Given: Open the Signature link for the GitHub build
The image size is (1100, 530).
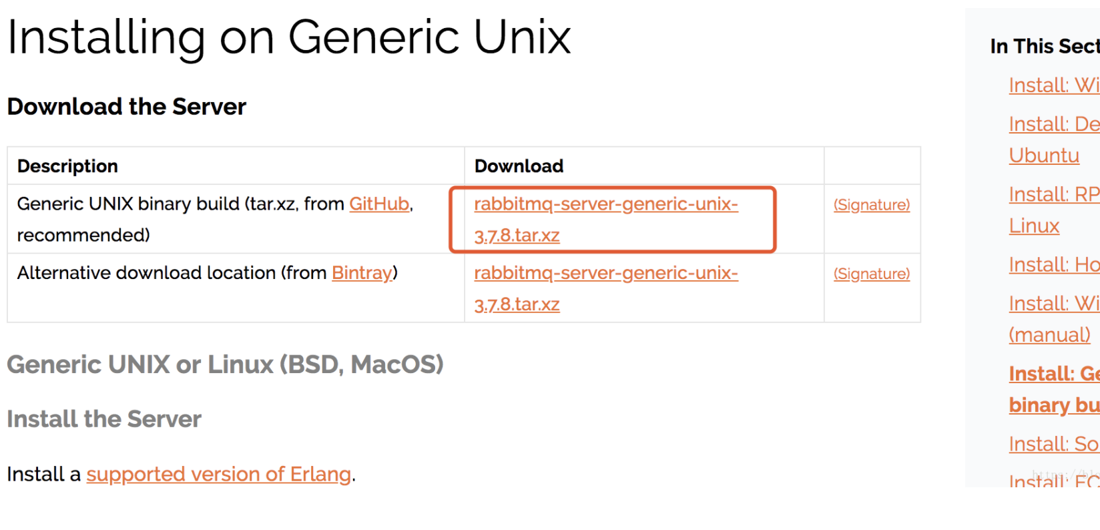Looking at the screenshot, I should (871, 204).
